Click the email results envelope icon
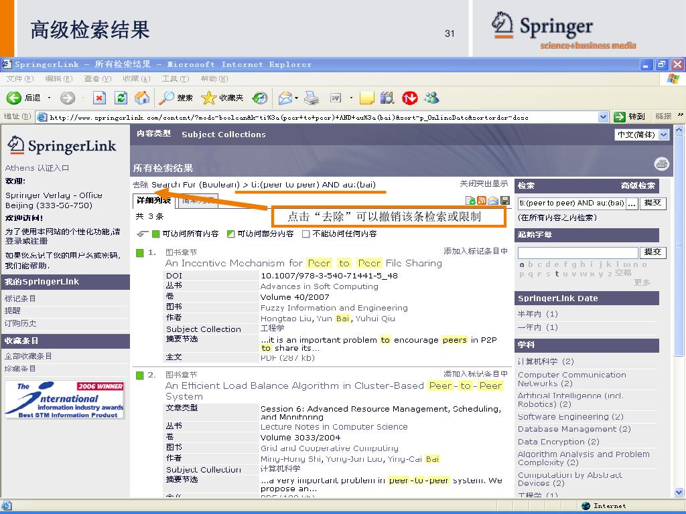 (x=493, y=201)
